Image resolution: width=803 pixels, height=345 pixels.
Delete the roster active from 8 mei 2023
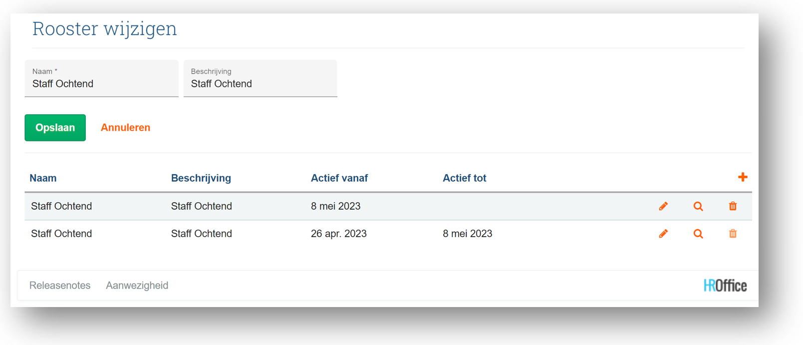[733, 206]
